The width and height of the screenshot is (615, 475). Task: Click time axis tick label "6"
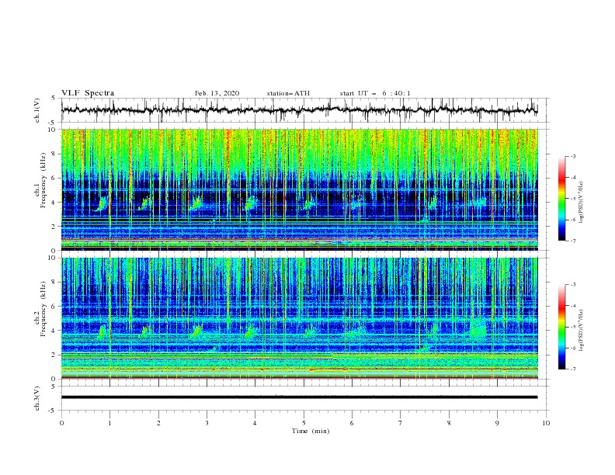352,423
